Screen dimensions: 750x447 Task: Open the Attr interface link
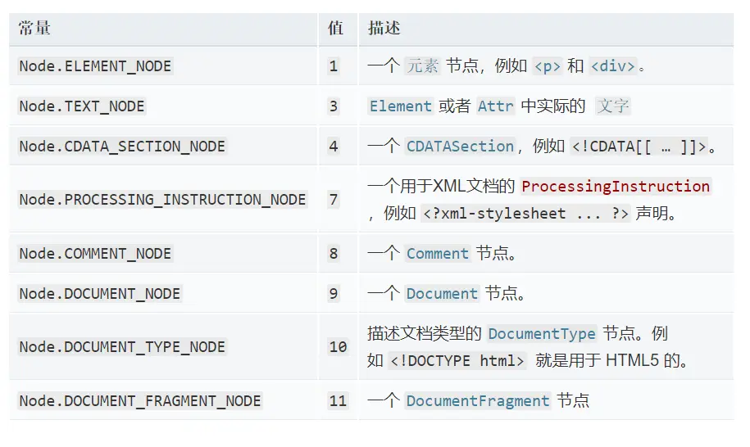pos(496,106)
